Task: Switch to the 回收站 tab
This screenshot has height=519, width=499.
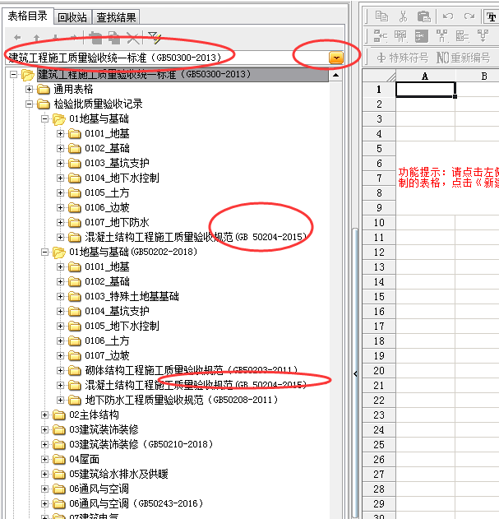Action: pos(72,16)
